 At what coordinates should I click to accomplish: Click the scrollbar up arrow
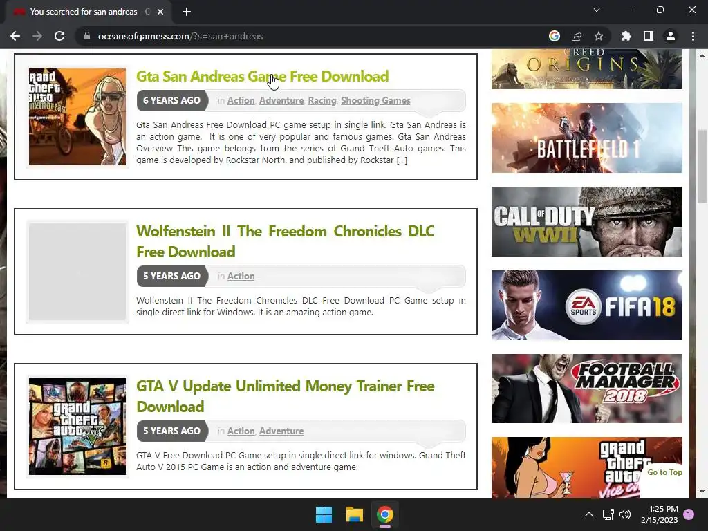pyautogui.click(x=702, y=55)
